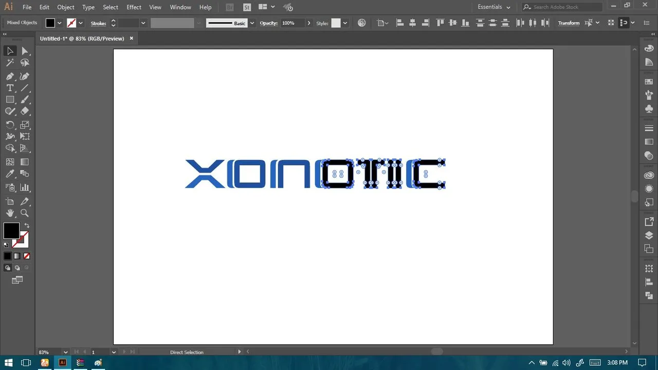Open the Symbols panel with club icon
Image resolution: width=658 pixels, height=370 pixels.
tap(649, 108)
